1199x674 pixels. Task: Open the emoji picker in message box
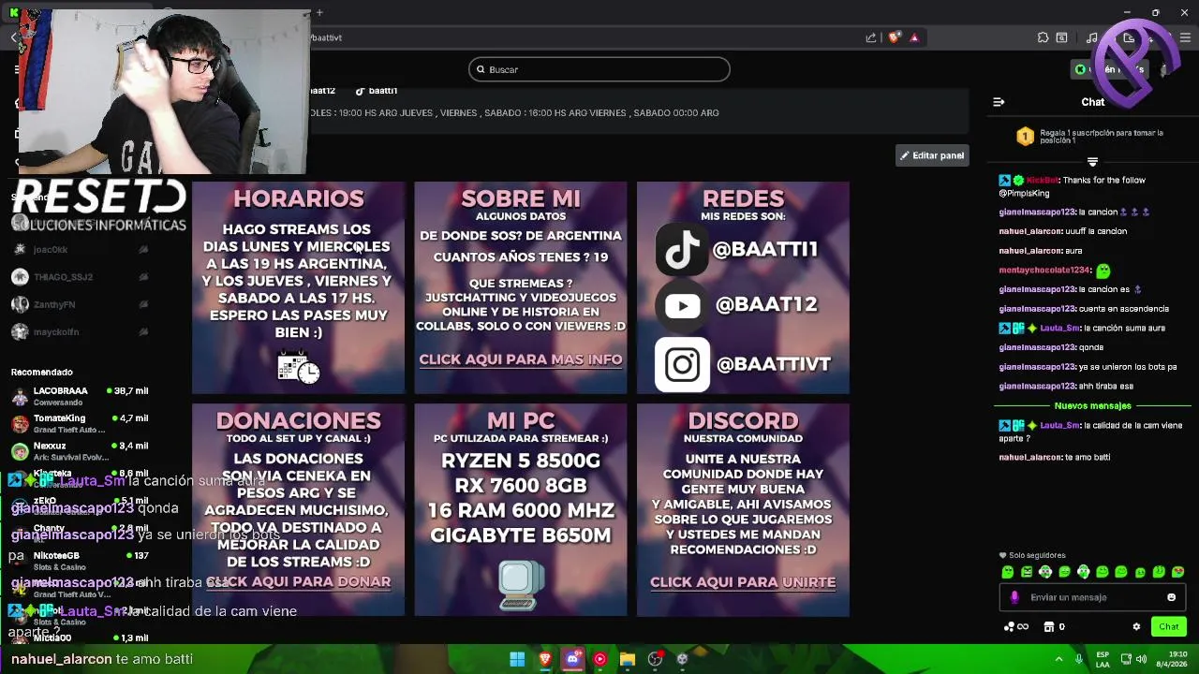[x=1171, y=597]
